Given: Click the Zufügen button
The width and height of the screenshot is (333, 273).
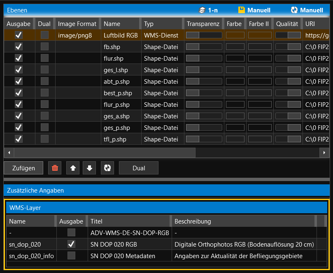Looking at the screenshot, I should point(23,168).
